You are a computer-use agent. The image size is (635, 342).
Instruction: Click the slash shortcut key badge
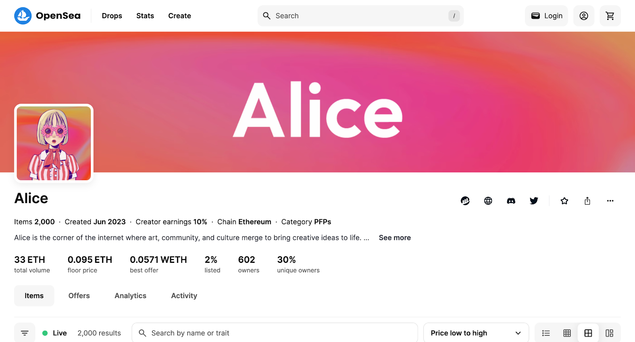point(454,16)
